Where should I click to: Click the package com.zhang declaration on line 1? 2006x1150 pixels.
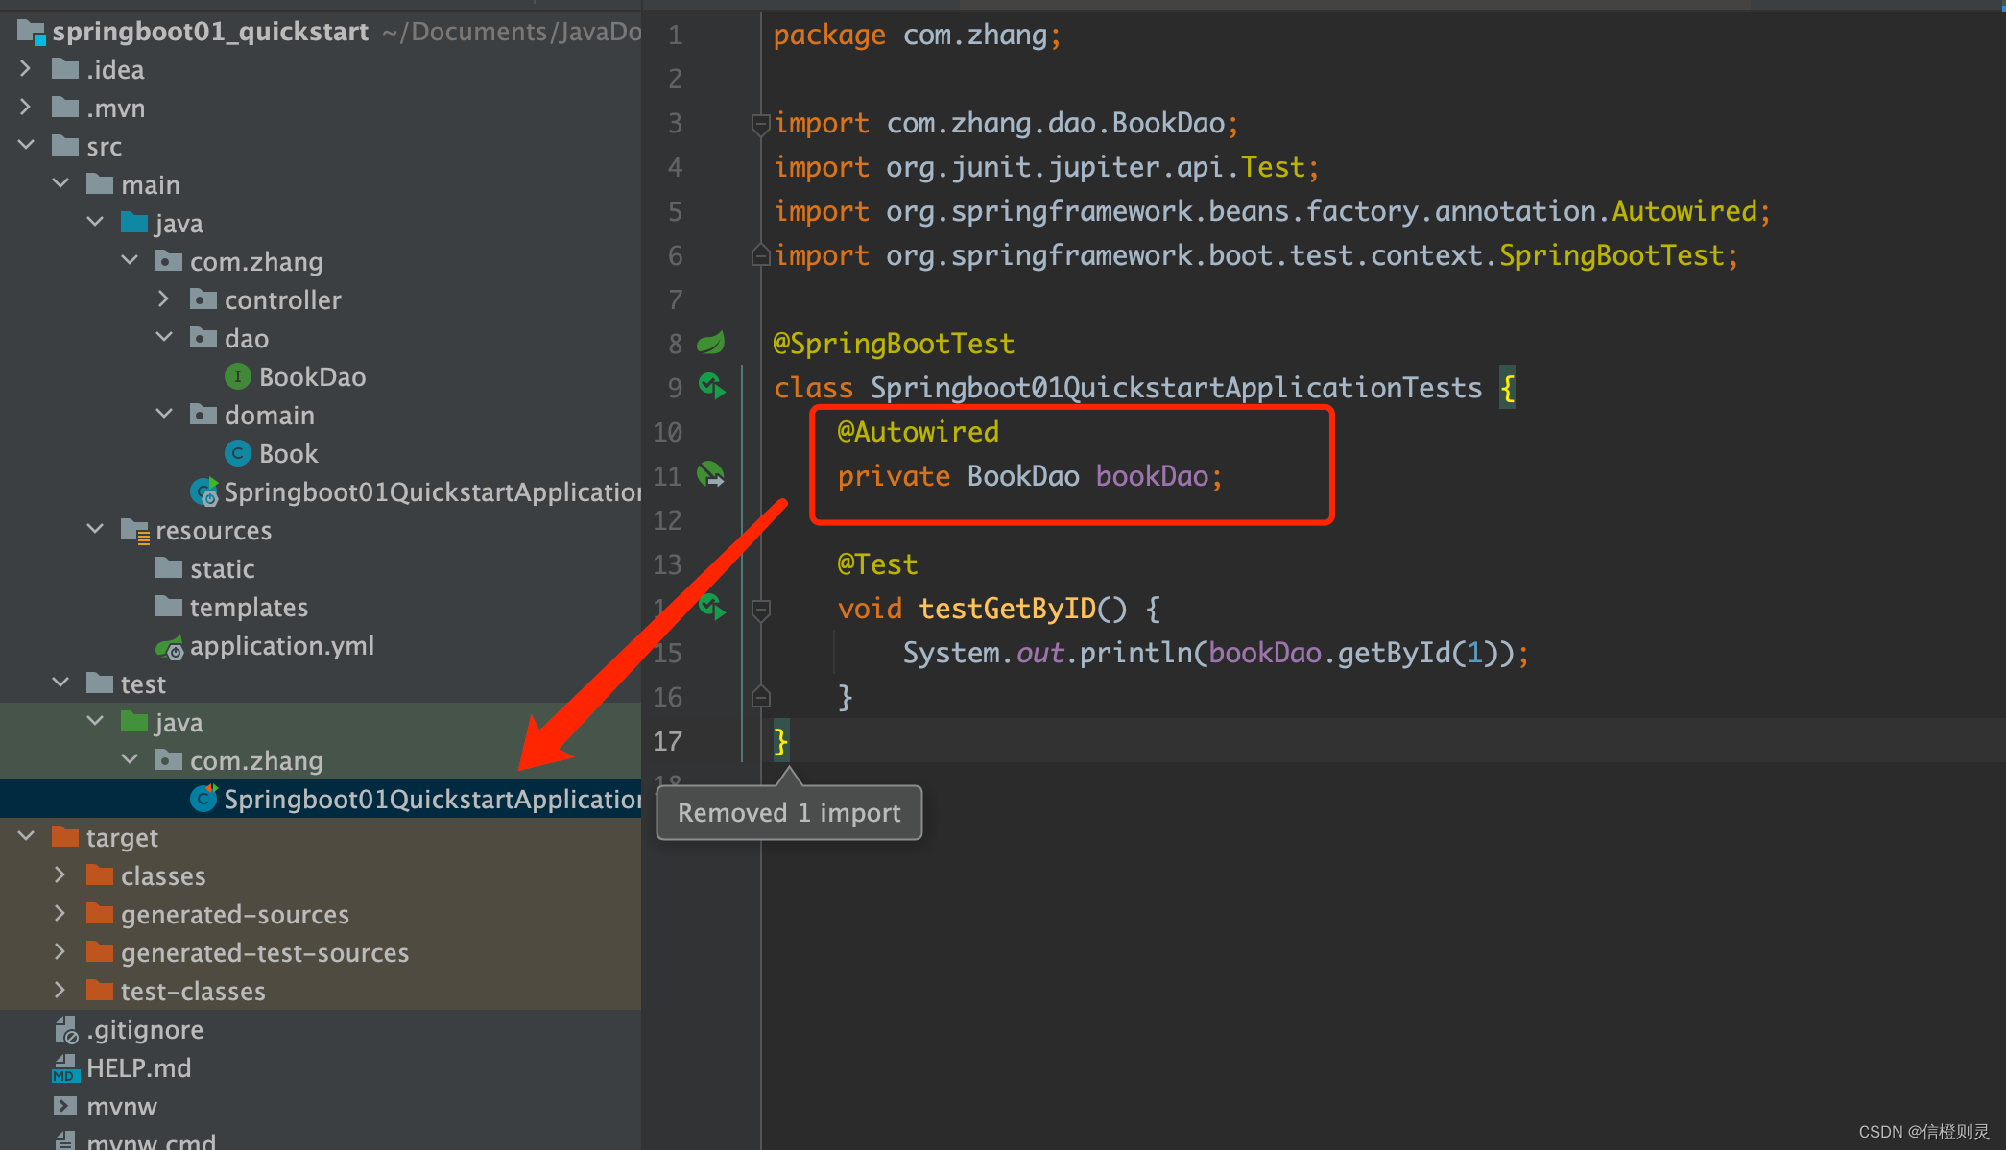(x=918, y=36)
